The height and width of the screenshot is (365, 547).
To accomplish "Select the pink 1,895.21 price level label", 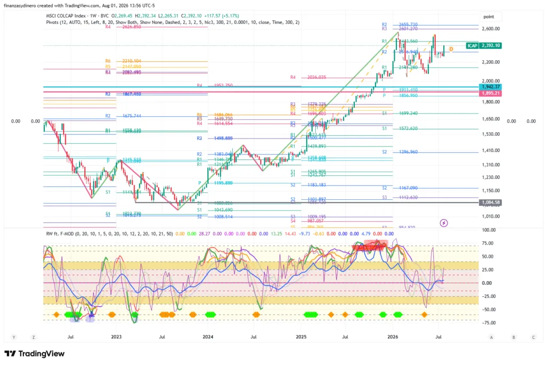I will click(490, 93).
